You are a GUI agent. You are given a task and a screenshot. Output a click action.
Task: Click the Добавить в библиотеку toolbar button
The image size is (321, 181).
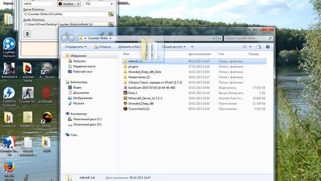[x=130, y=47]
